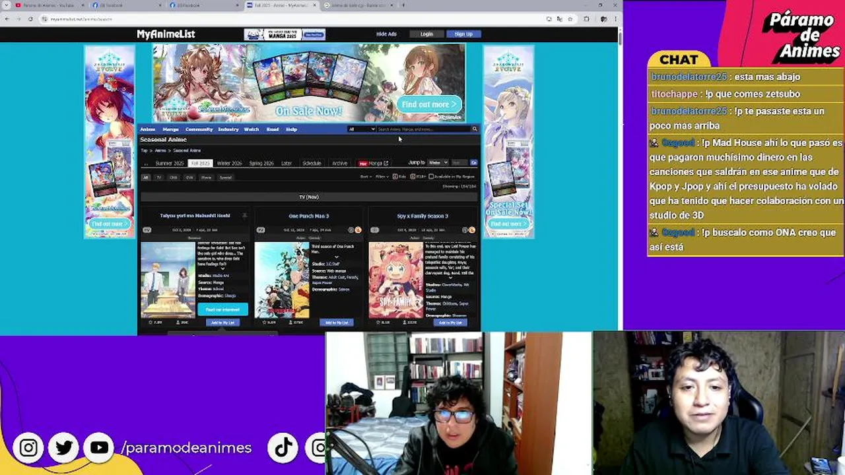The width and height of the screenshot is (845, 475).
Task: Toggle the Kids checkbox
Action: coord(395,177)
